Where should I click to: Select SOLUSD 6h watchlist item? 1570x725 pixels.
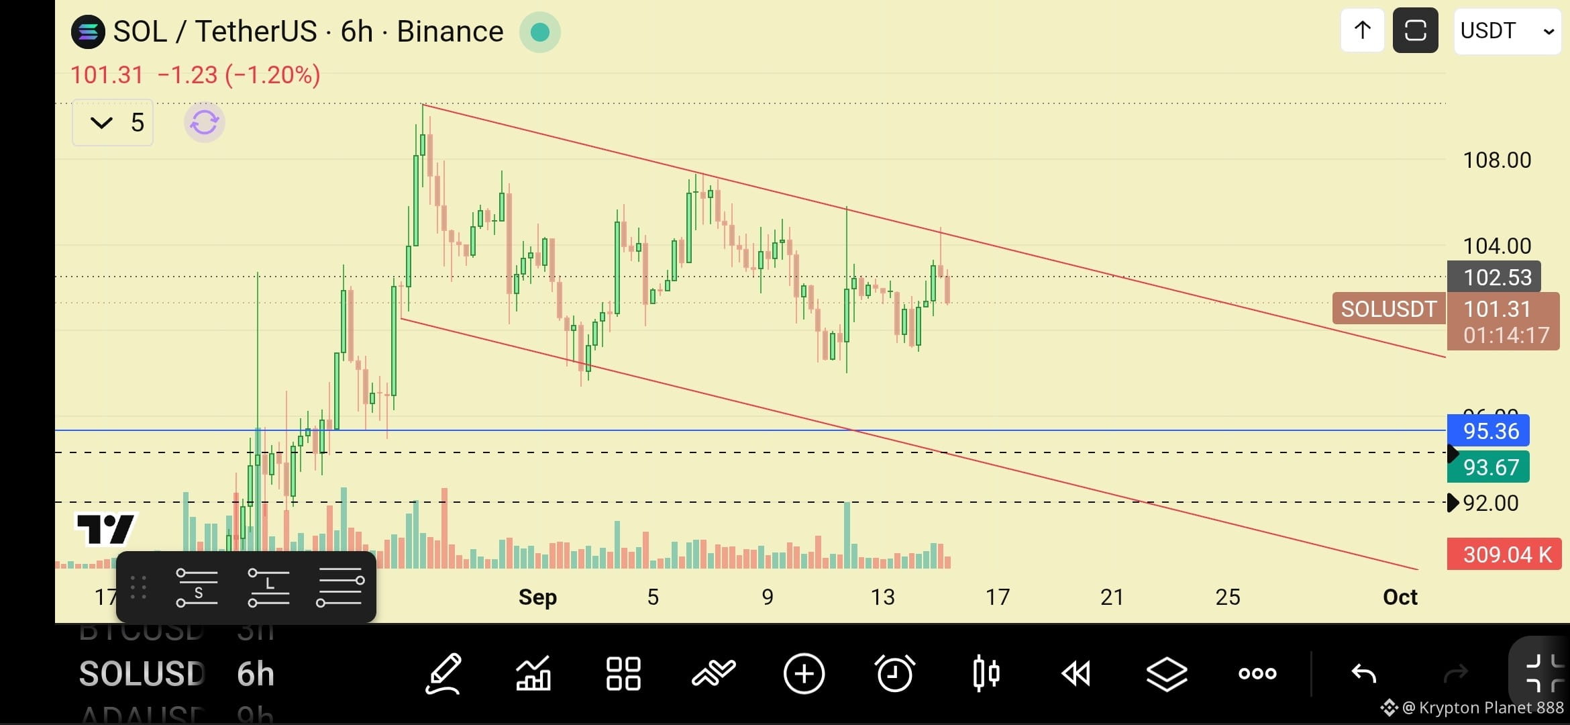(176, 675)
